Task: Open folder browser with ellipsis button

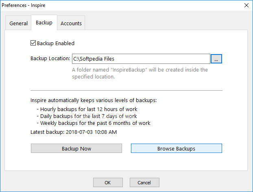Action: click(x=216, y=59)
